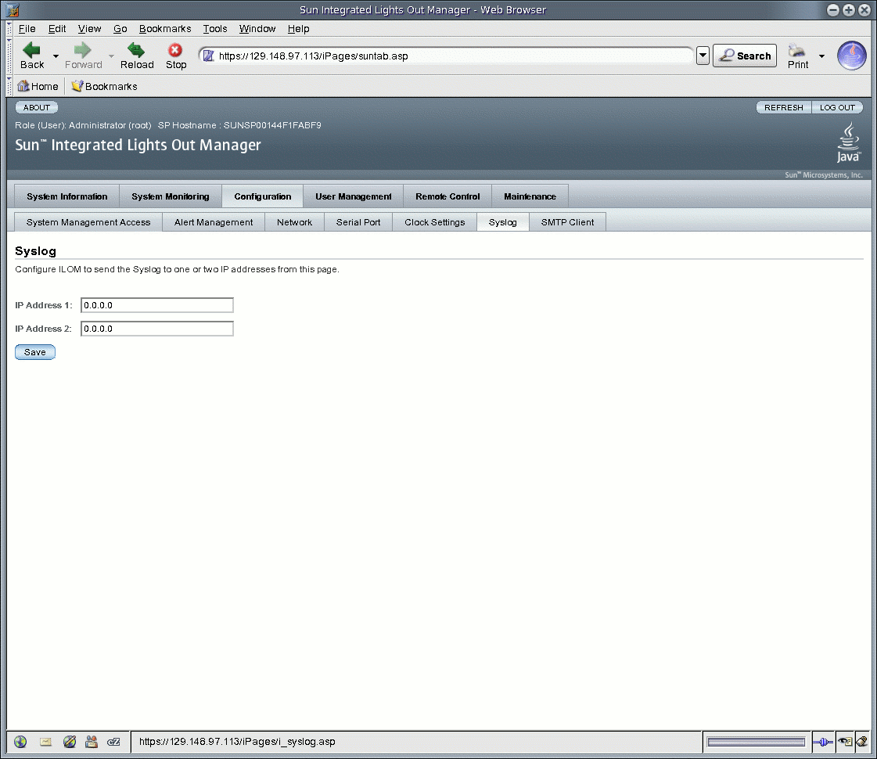Click the status bar URL i_syslog.asp text
Viewport: 877px width, 759px height.
click(x=236, y=742)
